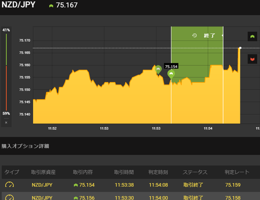The image size is (260, 200).
Task: Click the 取引時間 column header
Action: pos(124,172)
